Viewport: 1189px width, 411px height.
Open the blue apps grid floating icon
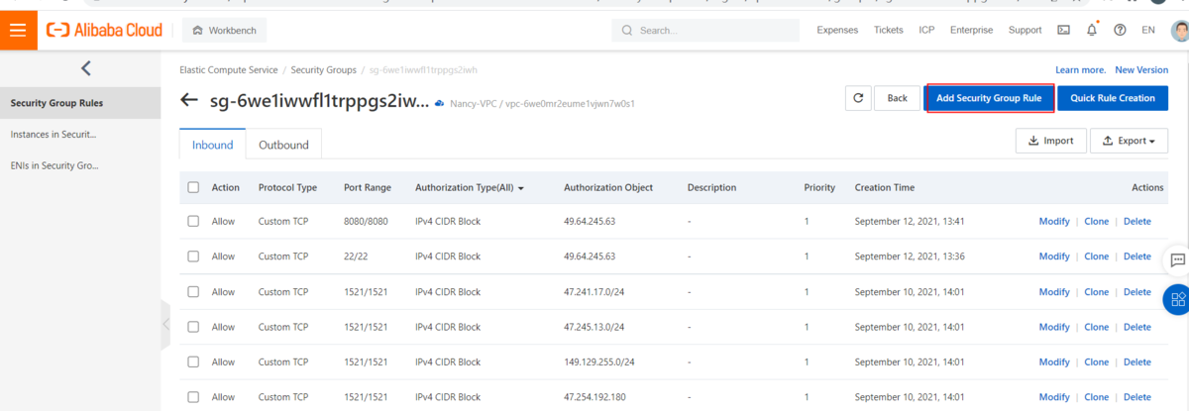pyautogui.click(x=1177, y=300)
